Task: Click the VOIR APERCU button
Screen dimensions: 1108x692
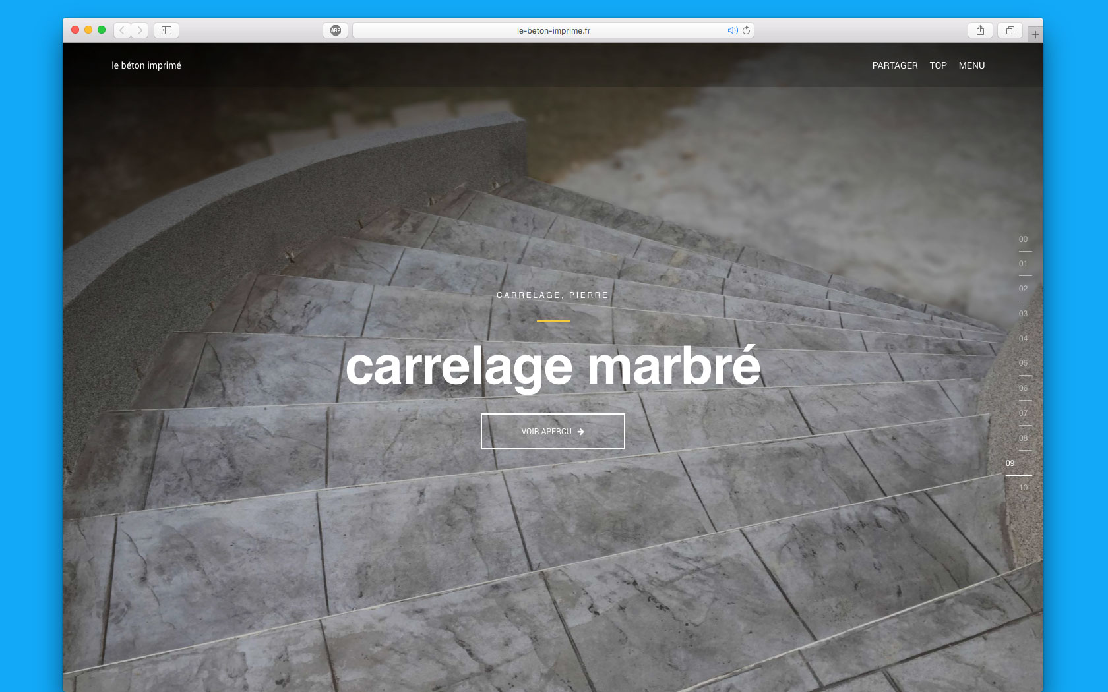Action: (x=553, y=432)
